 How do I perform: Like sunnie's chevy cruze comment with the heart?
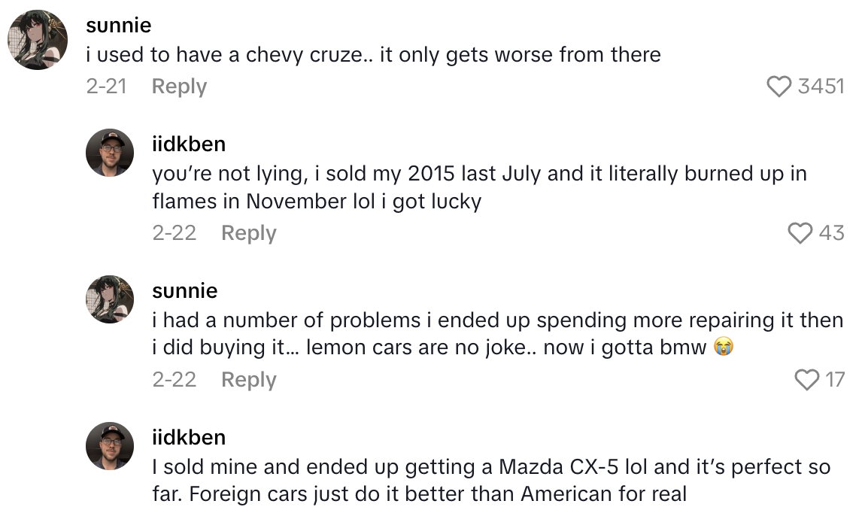coord(780,87)
